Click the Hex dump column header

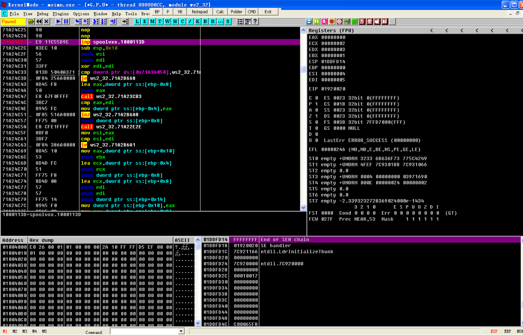coord(100,240)
